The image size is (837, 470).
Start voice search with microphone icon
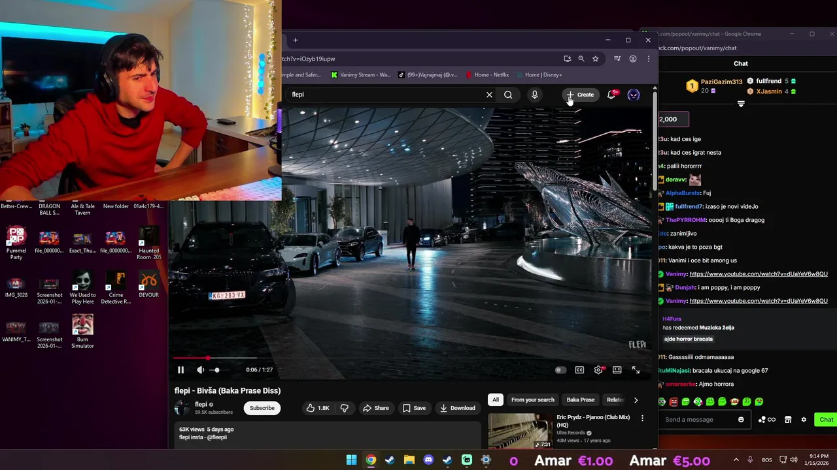pos(534,95)
